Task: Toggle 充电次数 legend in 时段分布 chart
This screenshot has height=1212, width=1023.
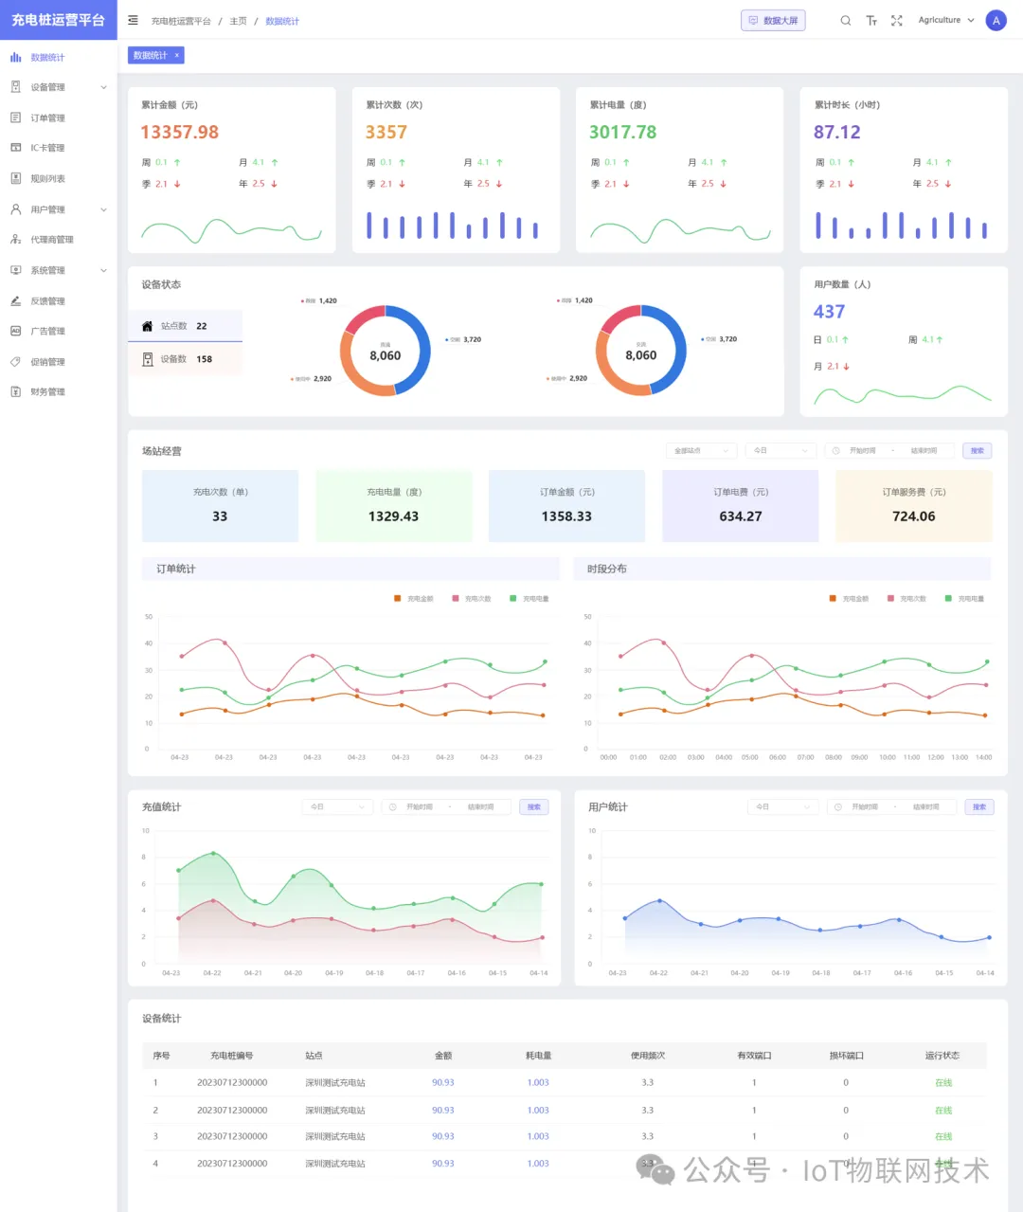Action: click(x=906, y=599)
